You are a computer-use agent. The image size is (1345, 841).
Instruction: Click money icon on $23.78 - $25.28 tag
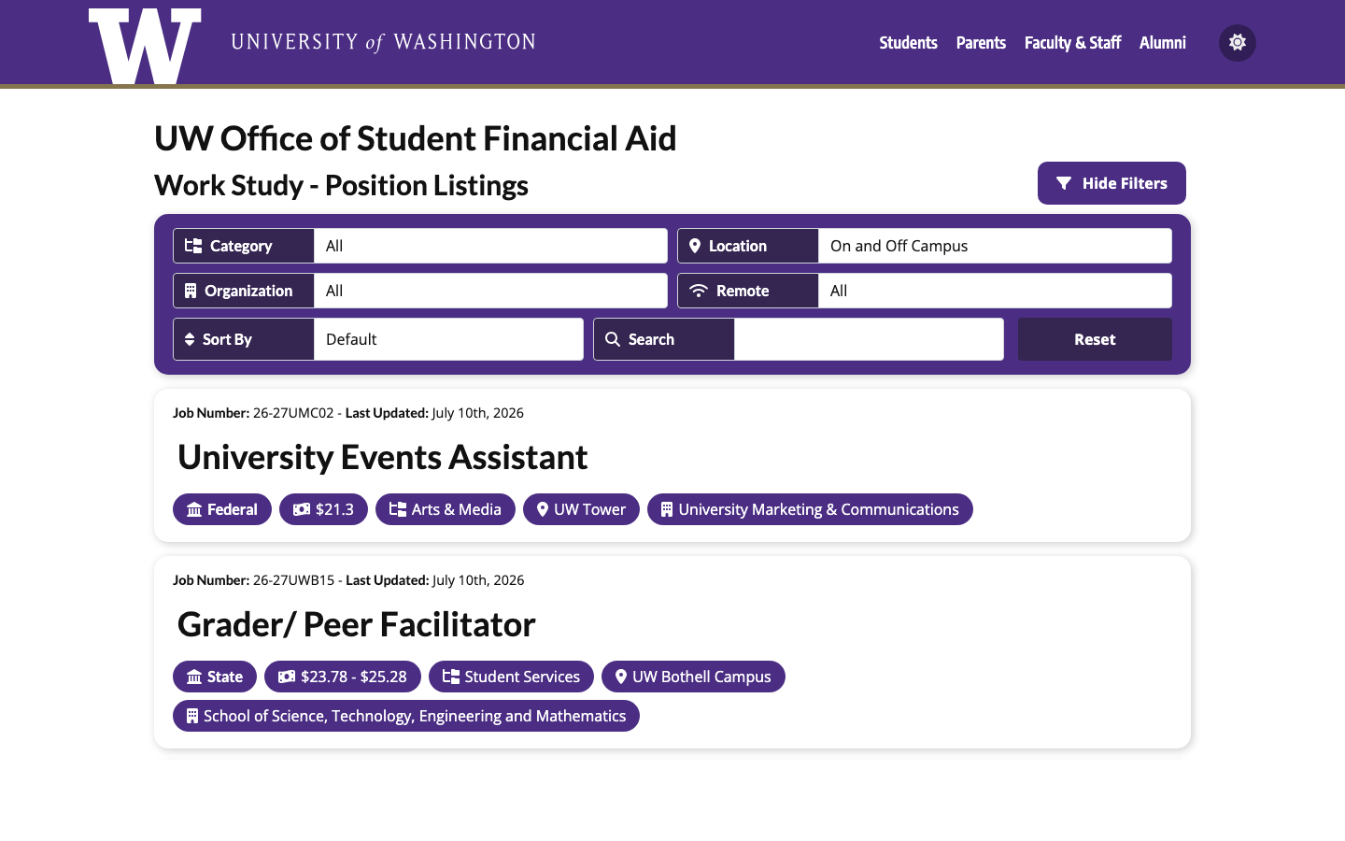pos(287,677)
